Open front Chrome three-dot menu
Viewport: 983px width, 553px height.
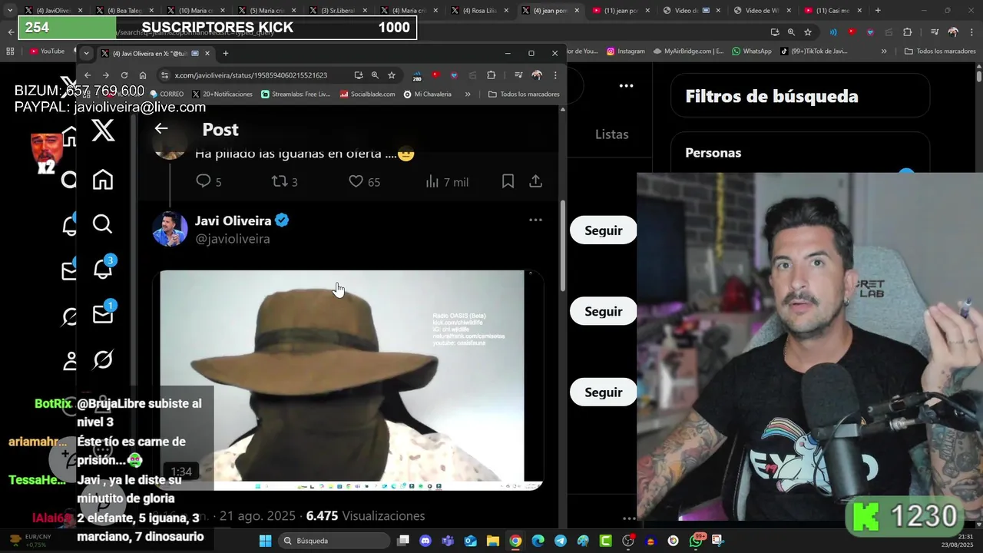(555, 75)
